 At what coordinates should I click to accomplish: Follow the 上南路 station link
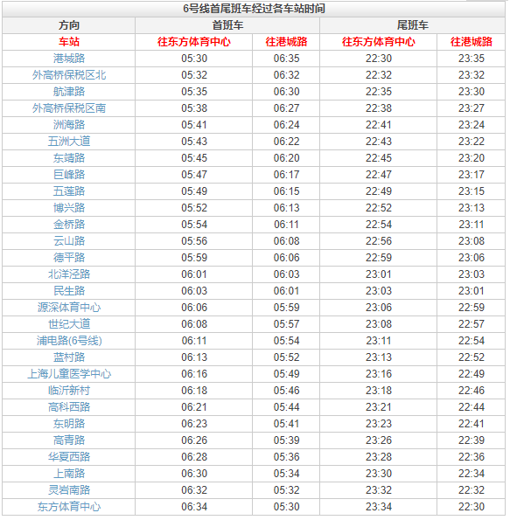[69, 473]
